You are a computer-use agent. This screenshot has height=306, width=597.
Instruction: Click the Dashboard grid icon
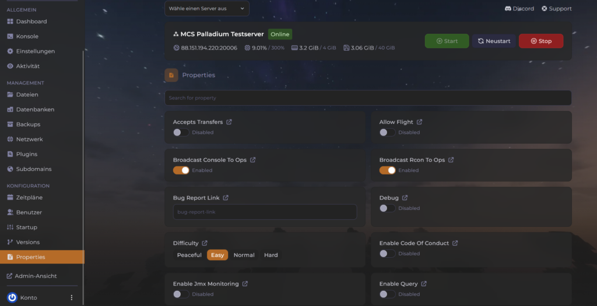(x=10, y=22)
